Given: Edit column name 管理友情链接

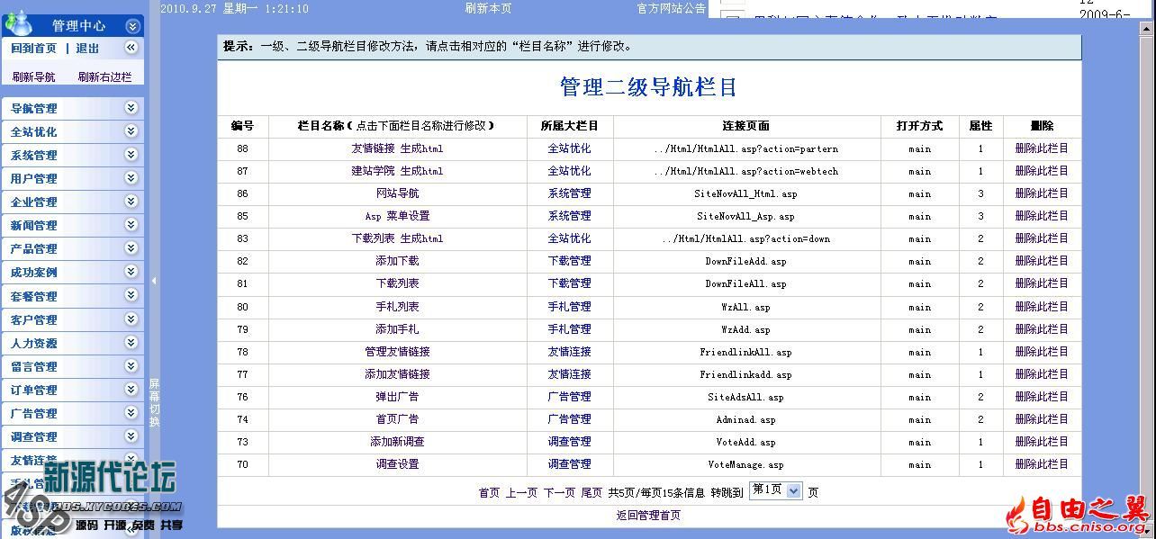Looking at the screenshot, I should (x=397, y=352).
